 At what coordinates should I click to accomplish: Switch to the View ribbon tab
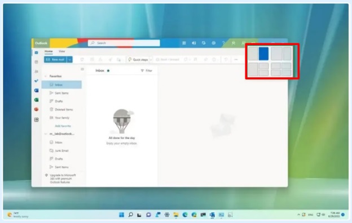[61, 51]
